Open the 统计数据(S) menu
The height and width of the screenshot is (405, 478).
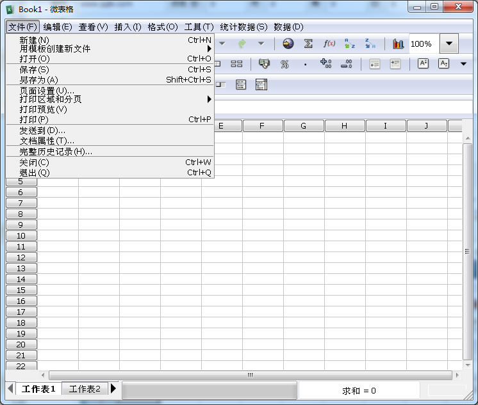[243, 27]
